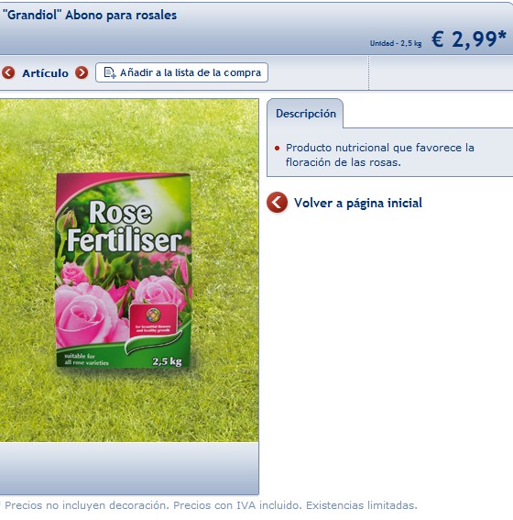Follow the Volver a página inicial link
This screenshot has height=520, width=513.
pyautogui.click(x=358, y=203)
